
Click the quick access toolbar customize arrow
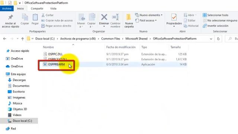(20, 3)
